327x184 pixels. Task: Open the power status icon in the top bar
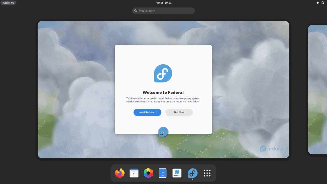click(x=323, y=3)
